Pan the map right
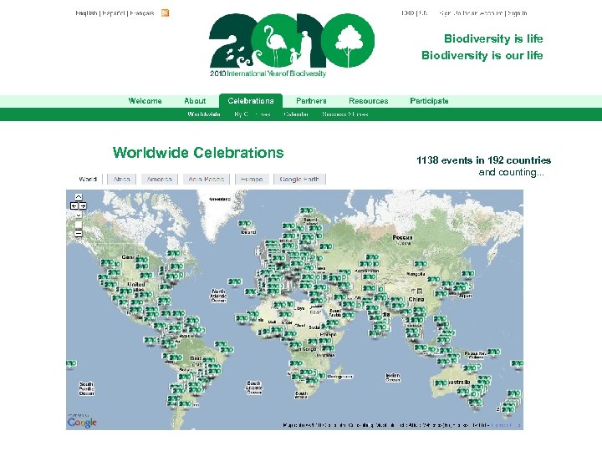Image resolution: width=602 pixels, height=451 pixels. (x=83, y=206)
